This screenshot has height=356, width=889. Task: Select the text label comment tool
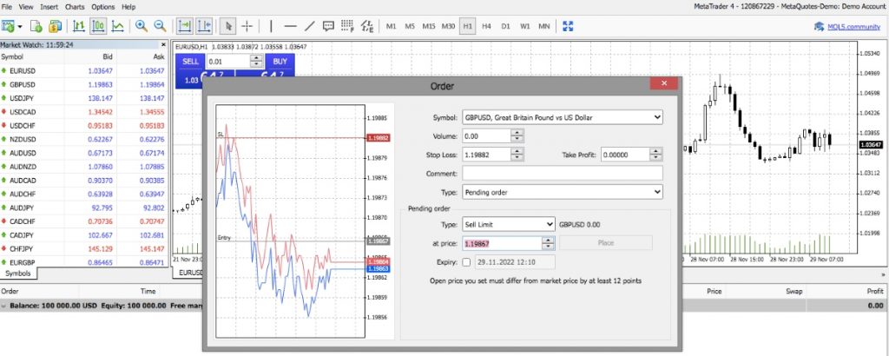point(328,26)
